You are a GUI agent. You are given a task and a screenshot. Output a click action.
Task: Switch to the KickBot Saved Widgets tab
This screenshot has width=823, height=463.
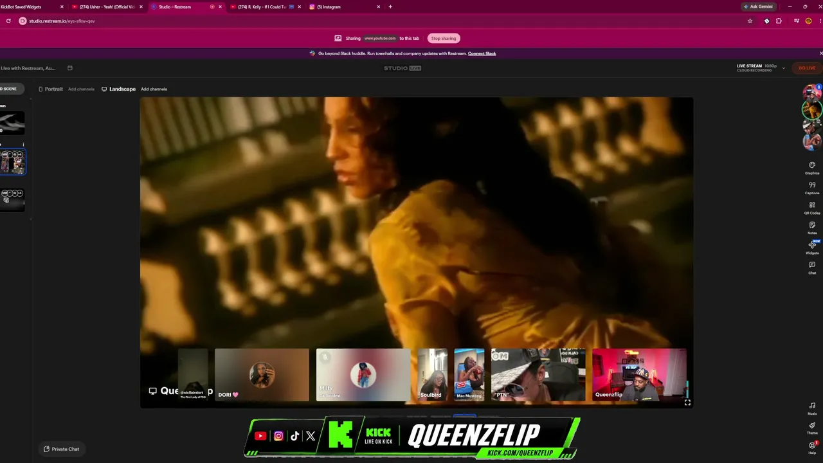32,7
